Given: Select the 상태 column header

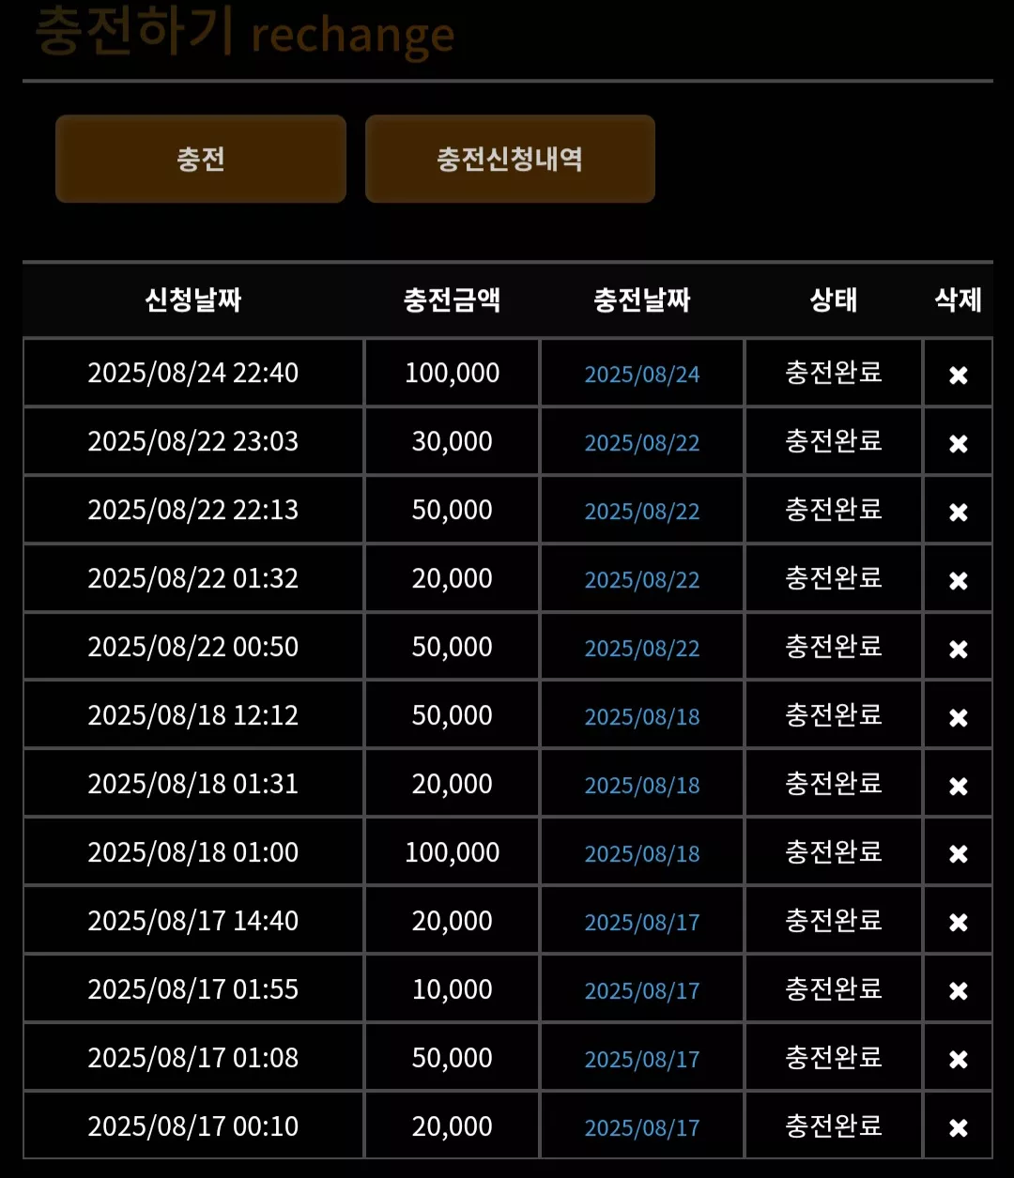Looking at the screenshot, I should click(x=834, y=300).
